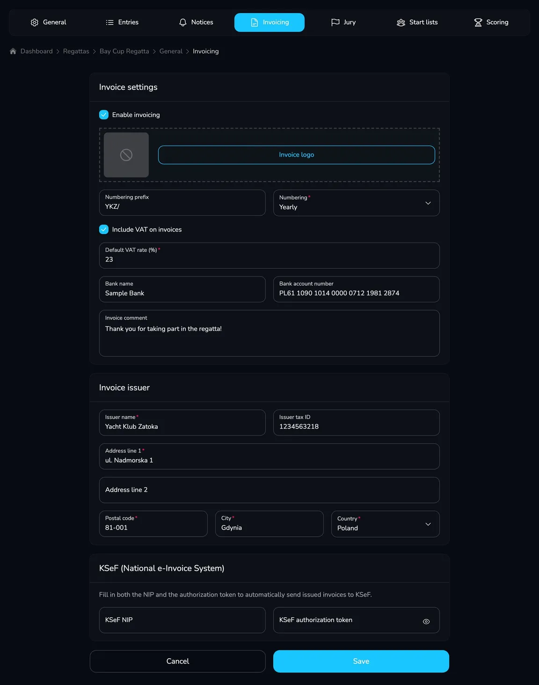
Task: Disable the Enable invoicing checkbox
Action: tap(104, 115)
